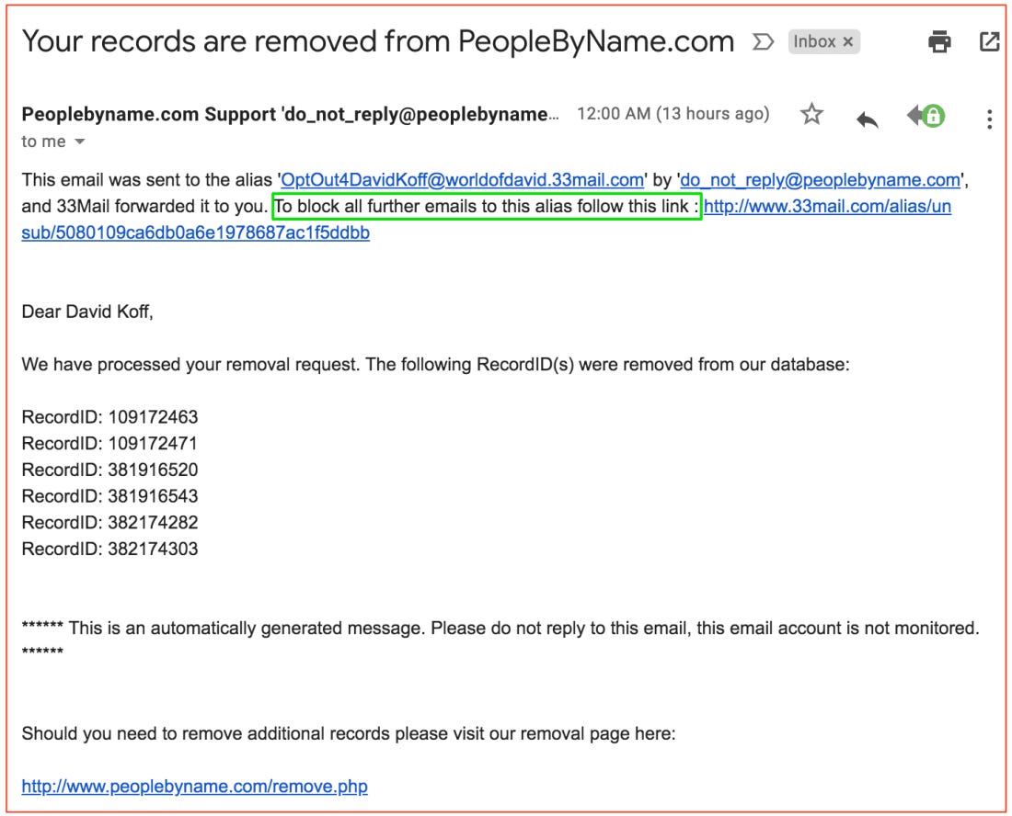Open email in new window icon
Screen dimensions: 1012x816
[989, 42]
